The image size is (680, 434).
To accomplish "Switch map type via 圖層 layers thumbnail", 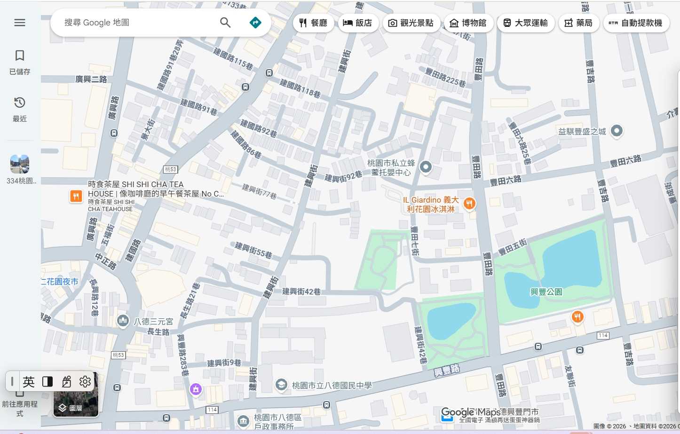I will 76,395.
